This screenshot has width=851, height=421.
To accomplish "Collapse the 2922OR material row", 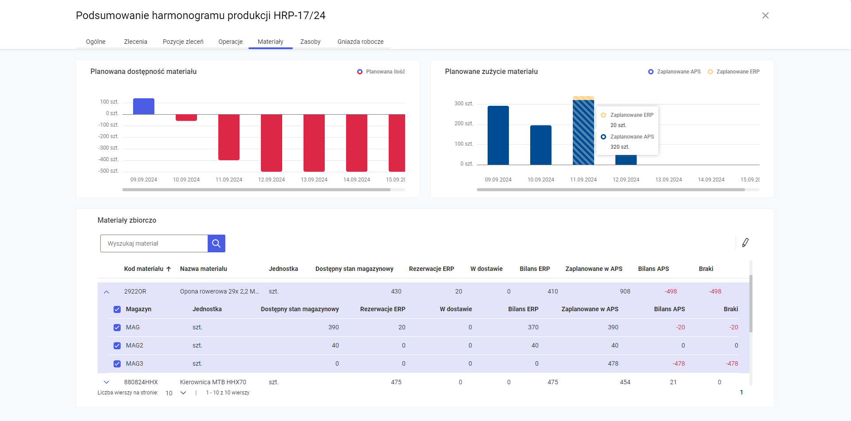I will point(106,292).
